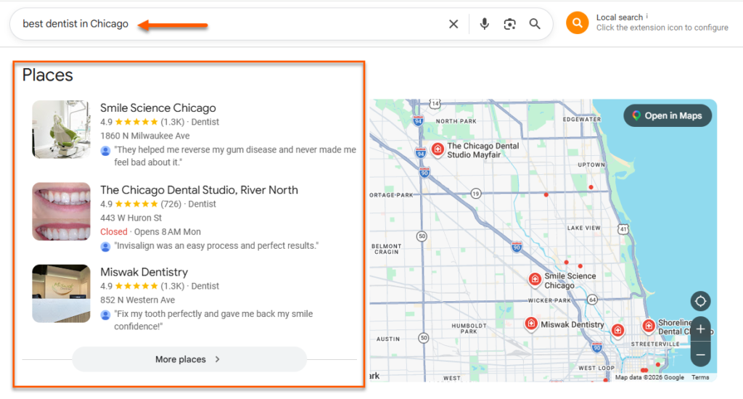Clear the search query with the X icon
743x399 pixels.
click(x=453, y=24)
